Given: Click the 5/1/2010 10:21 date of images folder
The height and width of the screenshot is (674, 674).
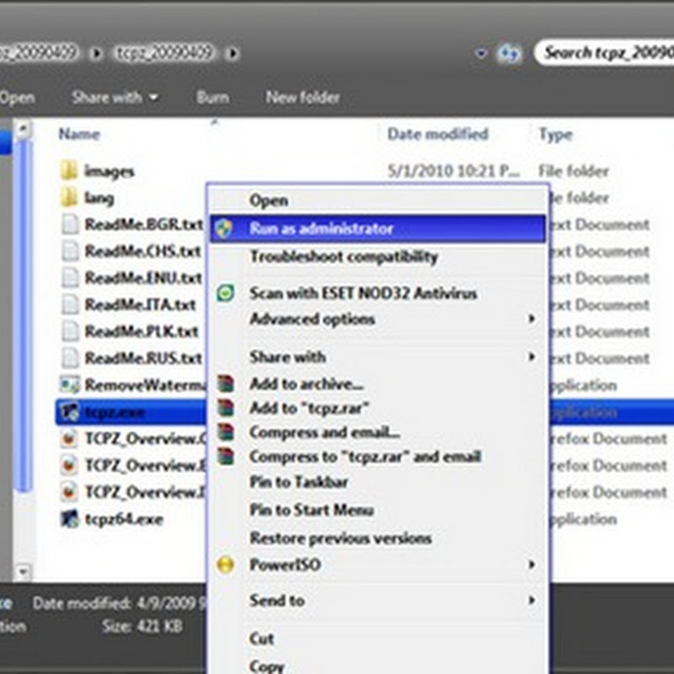Looking at the screenshot, I should pyautogui.click(x=453, y=171).
